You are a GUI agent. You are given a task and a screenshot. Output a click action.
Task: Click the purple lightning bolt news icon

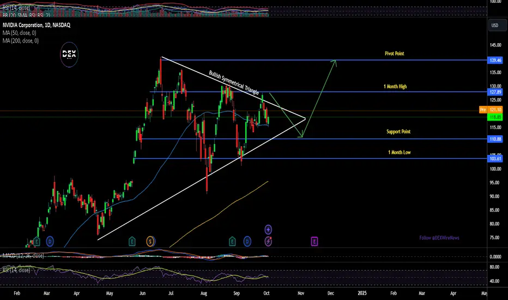click(268, 241)
